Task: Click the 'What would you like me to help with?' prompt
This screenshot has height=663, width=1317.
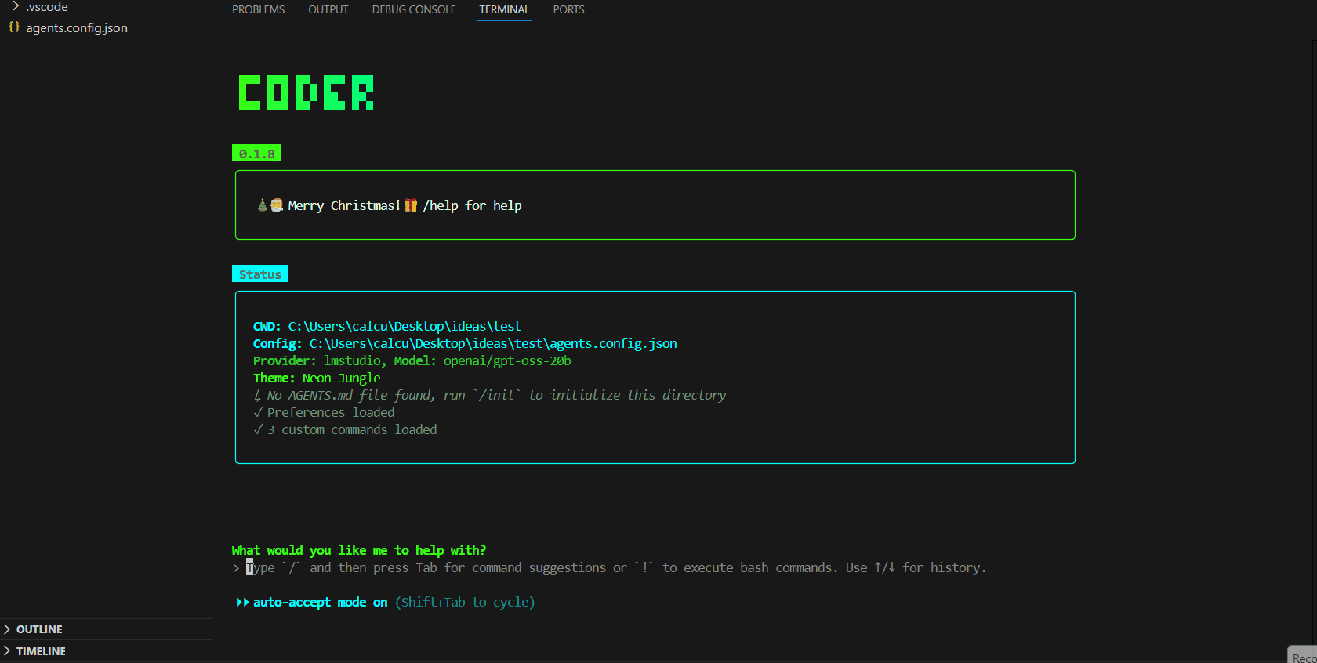Action: point(359,550)
